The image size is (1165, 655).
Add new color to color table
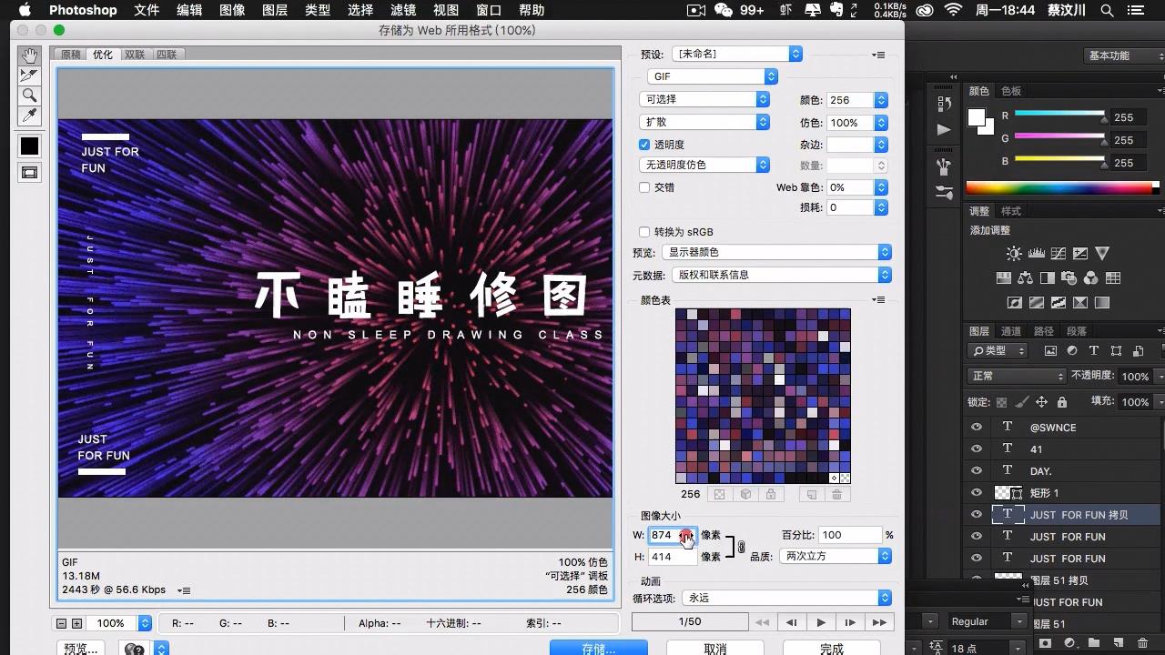(811, 494)
